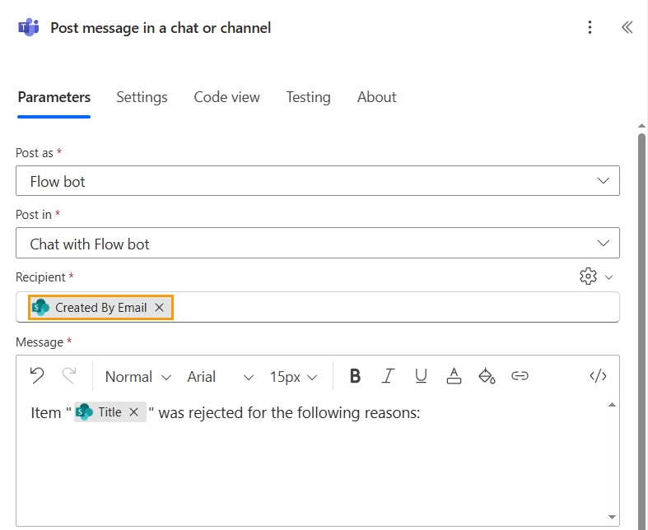
Task: Remove the Created By Email token
Action: pos(160,307)
